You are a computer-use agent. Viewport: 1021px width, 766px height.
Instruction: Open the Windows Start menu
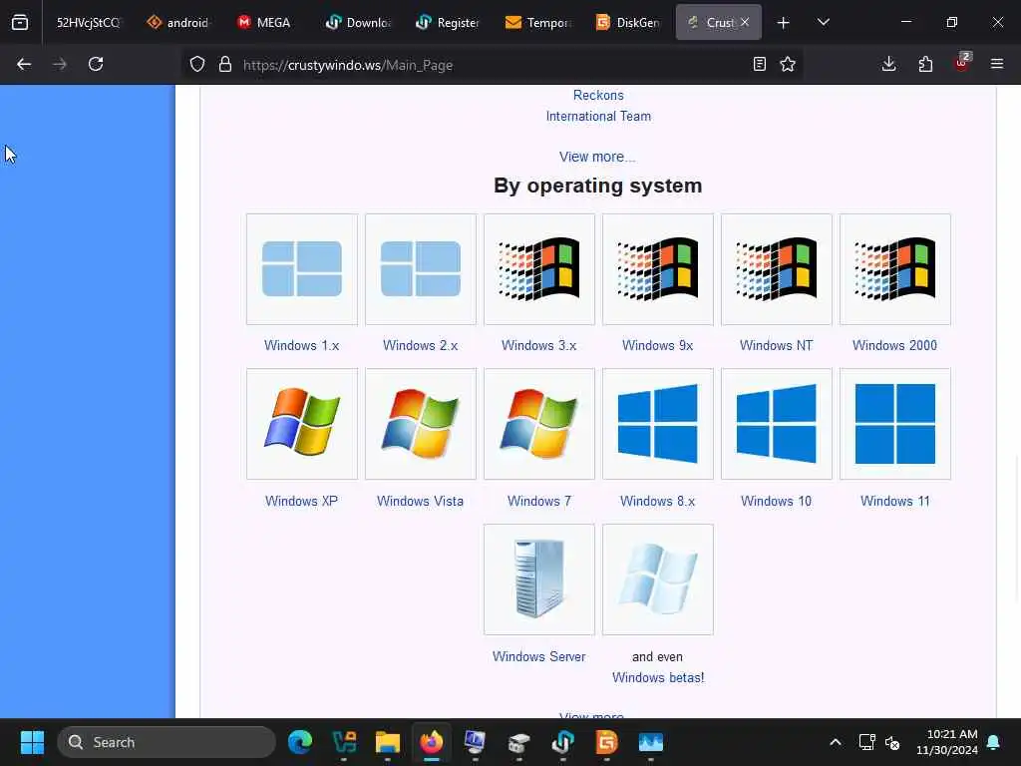click(32, 742)
